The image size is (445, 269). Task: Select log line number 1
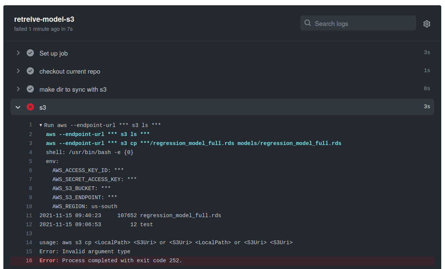click(x=30, y=125)
